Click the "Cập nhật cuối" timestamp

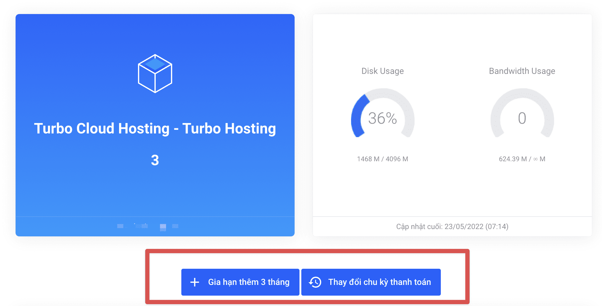[x=452, y=227]
